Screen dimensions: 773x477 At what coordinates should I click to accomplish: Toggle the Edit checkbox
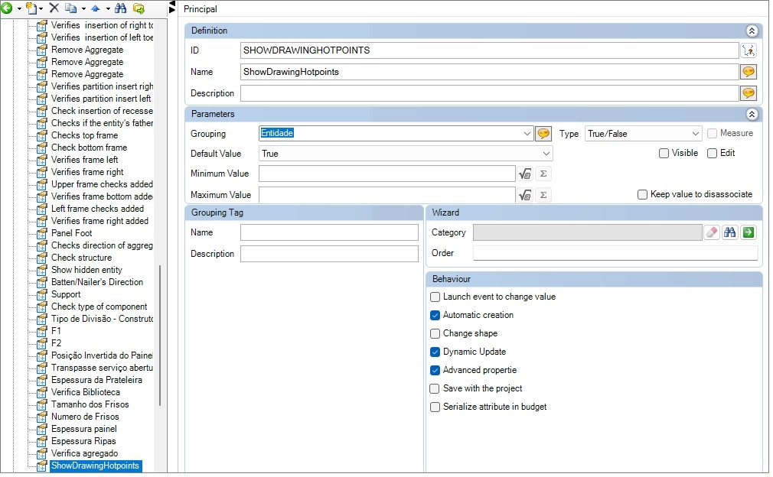(712, 154)
